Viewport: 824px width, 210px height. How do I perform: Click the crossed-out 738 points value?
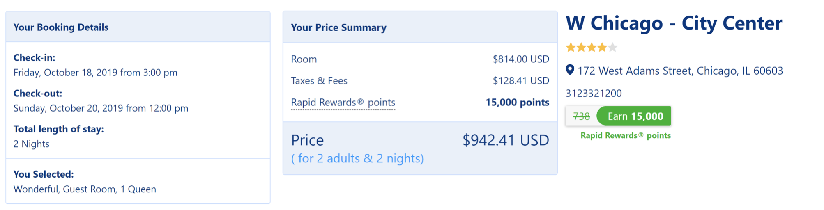point(581,116)
